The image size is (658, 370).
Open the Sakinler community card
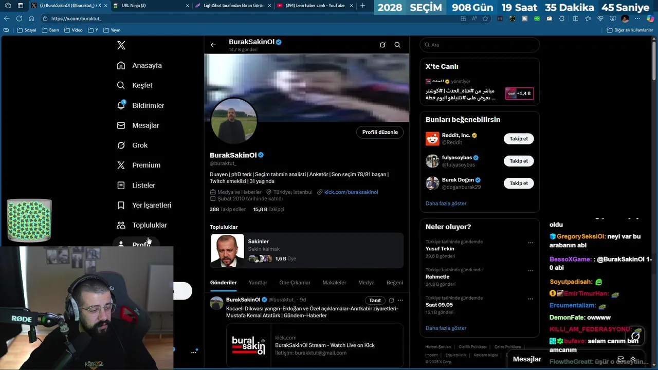tap(306, 250)
